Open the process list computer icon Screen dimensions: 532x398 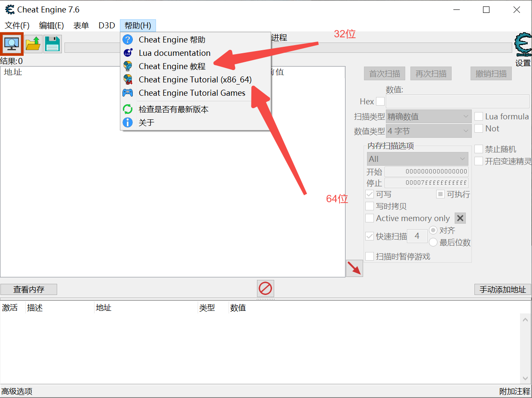click(x=12, y=43)
